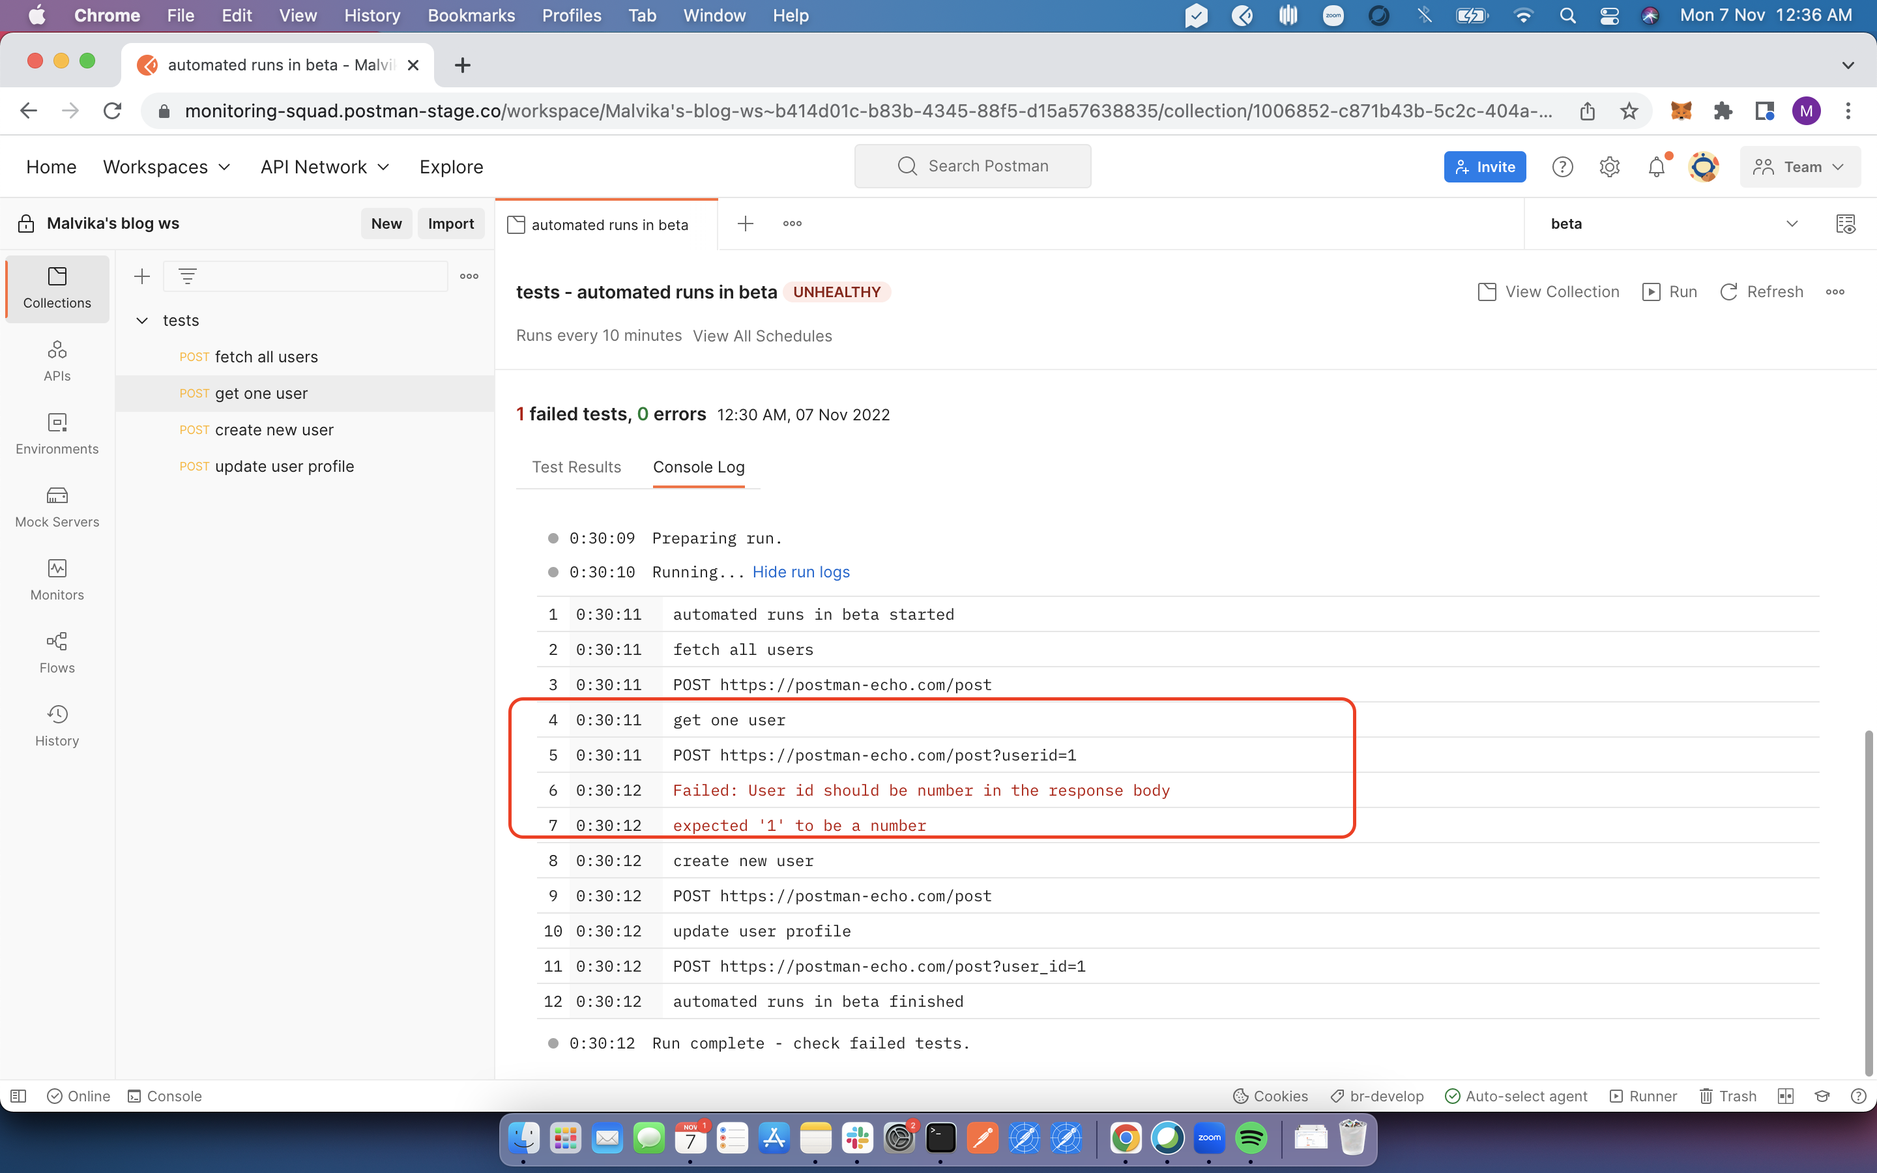This screenshot has height=1173, width=1877.
Task: Go to the Explore navigation item
Action: tap(452, 167)
